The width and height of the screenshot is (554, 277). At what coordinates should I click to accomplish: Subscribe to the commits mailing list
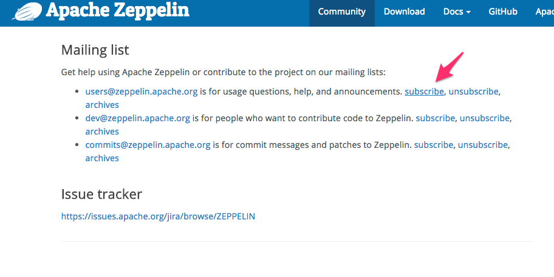coord(433,145)
